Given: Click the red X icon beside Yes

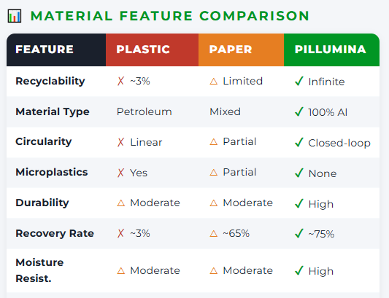Looking at the screenshot, I should (x=121, y=173).
